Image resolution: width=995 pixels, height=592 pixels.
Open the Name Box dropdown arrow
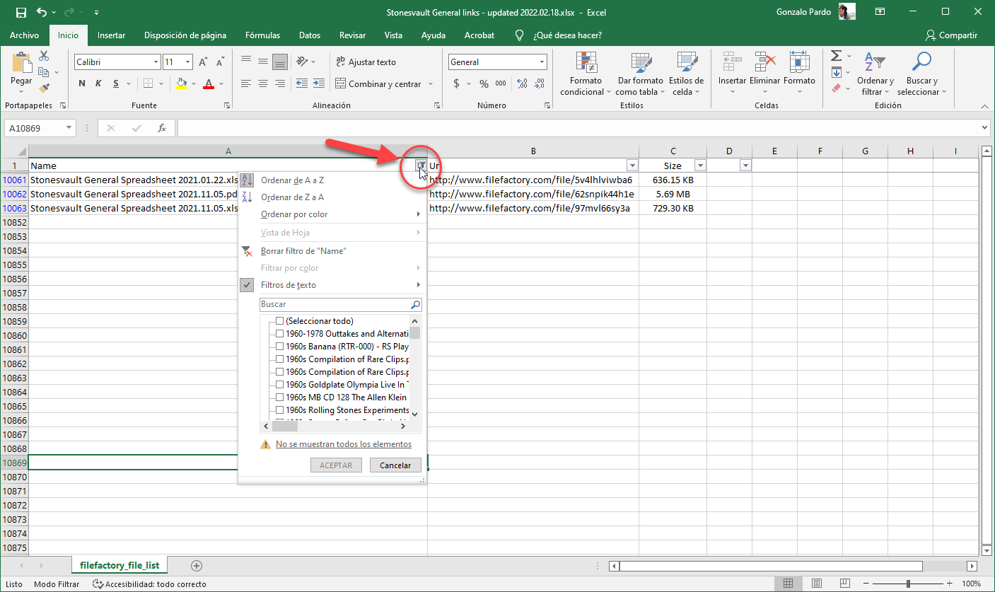(x=69, y=128)
